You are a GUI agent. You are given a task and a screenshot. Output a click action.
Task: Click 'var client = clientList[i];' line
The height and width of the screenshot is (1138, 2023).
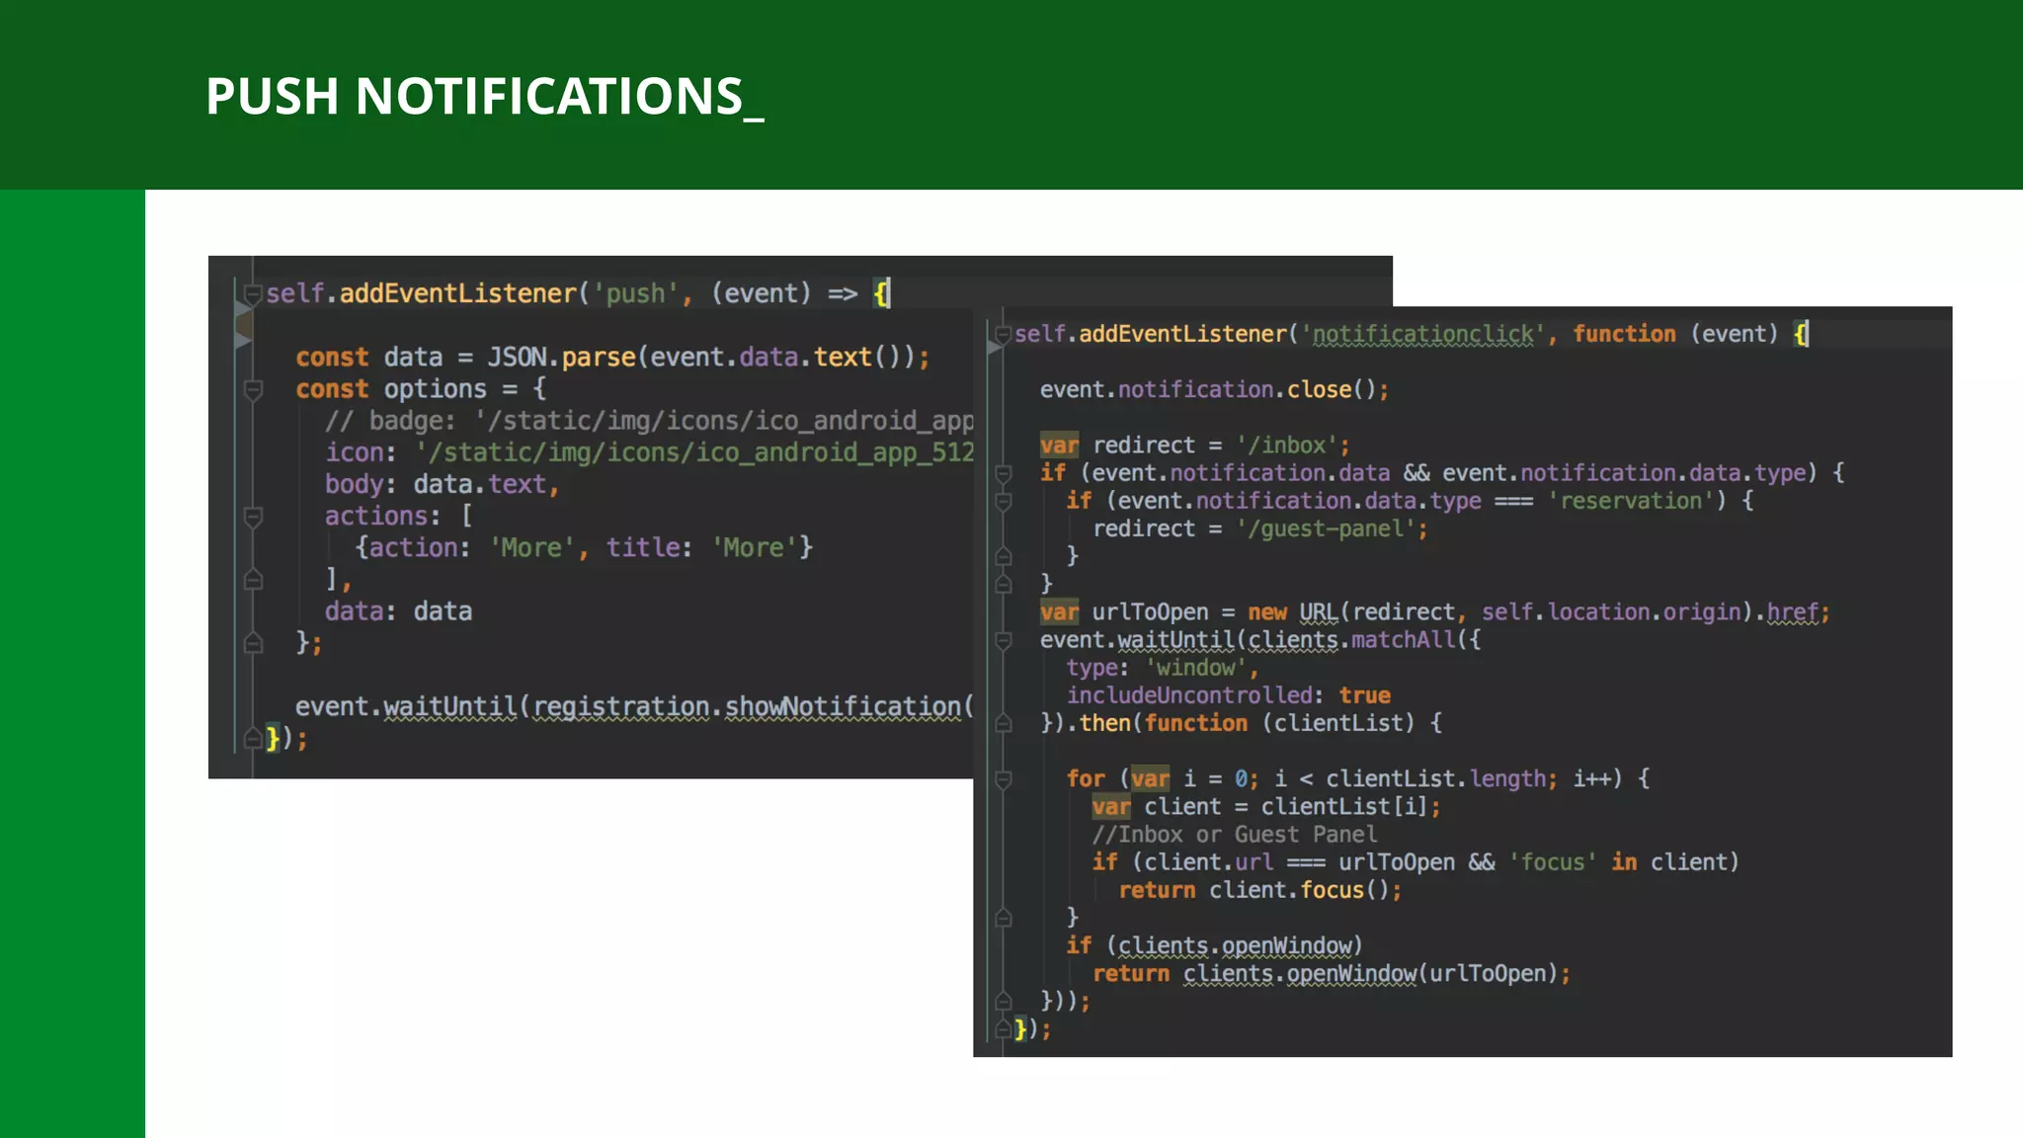tap(1266, 807)
